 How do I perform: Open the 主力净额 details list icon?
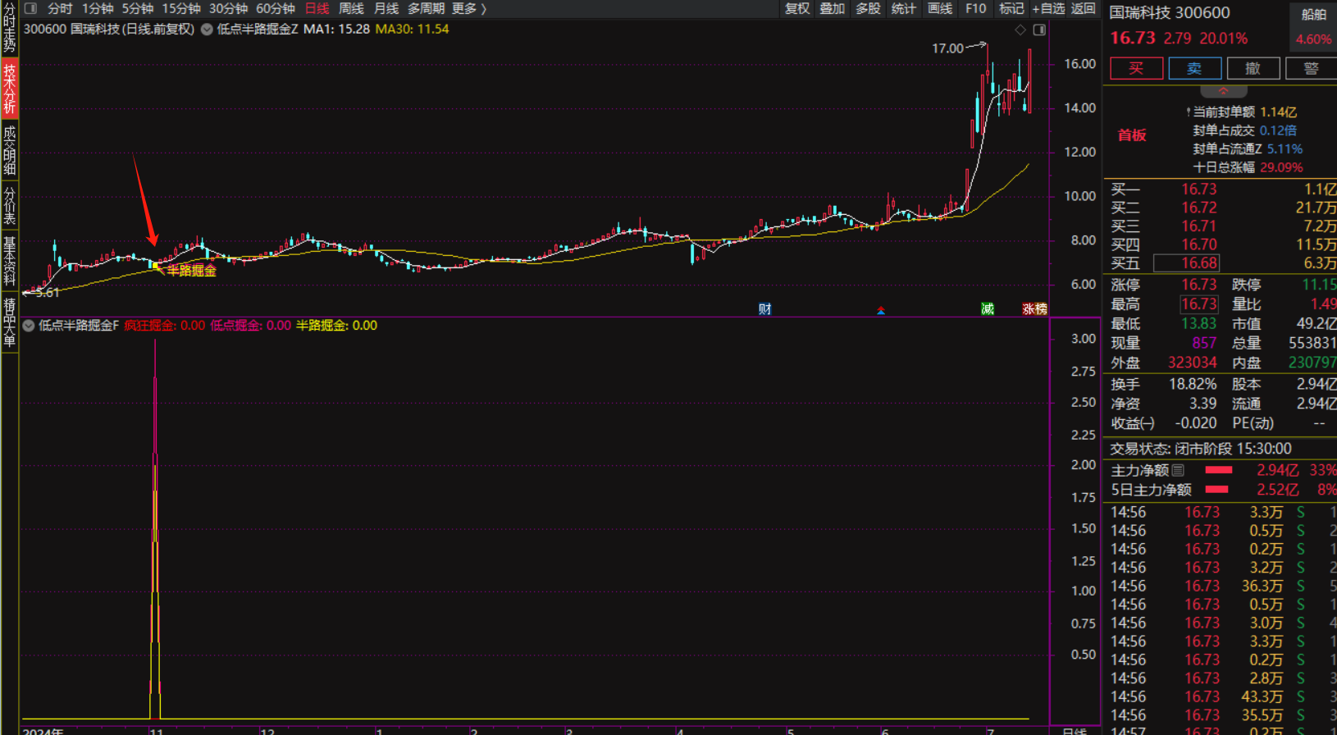point(1178,470)
